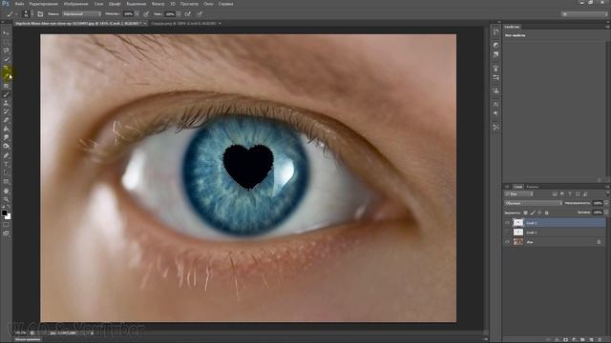Image resolution: width=611 pixels, height=343 pixels.
Task: Open the Окно menu
Action: tap(208, 4)
